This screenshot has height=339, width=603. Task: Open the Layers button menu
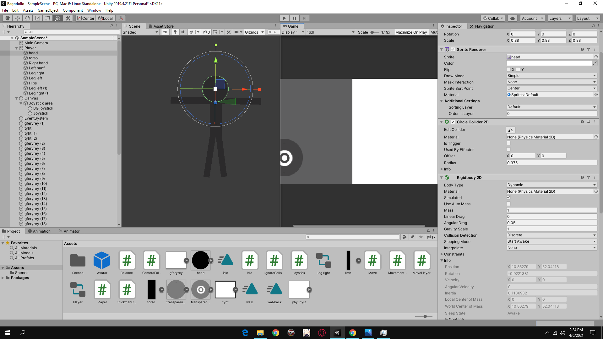(560, 18)
